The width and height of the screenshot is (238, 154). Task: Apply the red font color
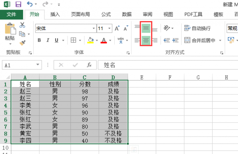[x=104, y=40]
